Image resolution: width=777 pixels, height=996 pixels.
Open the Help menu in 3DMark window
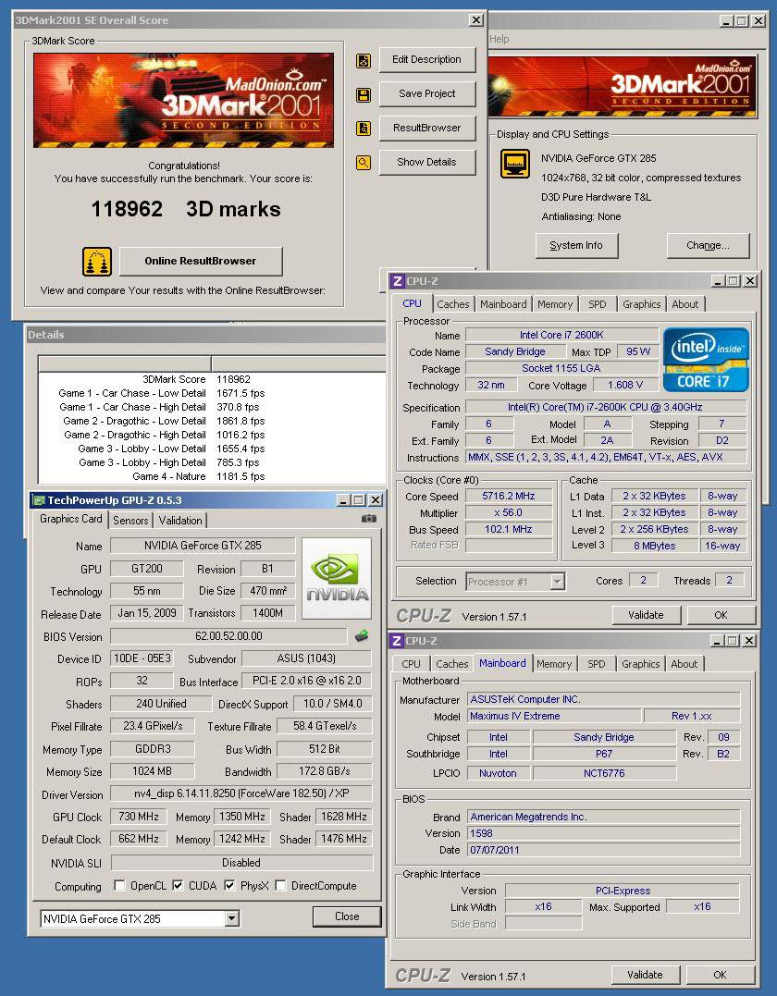[499, 39]
